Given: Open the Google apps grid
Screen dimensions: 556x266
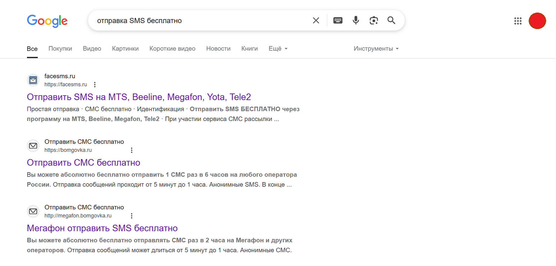Looking at the screenshot, I should coord(518,21).
